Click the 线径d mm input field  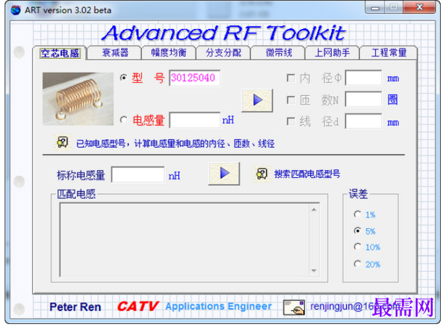coord(363,121)
